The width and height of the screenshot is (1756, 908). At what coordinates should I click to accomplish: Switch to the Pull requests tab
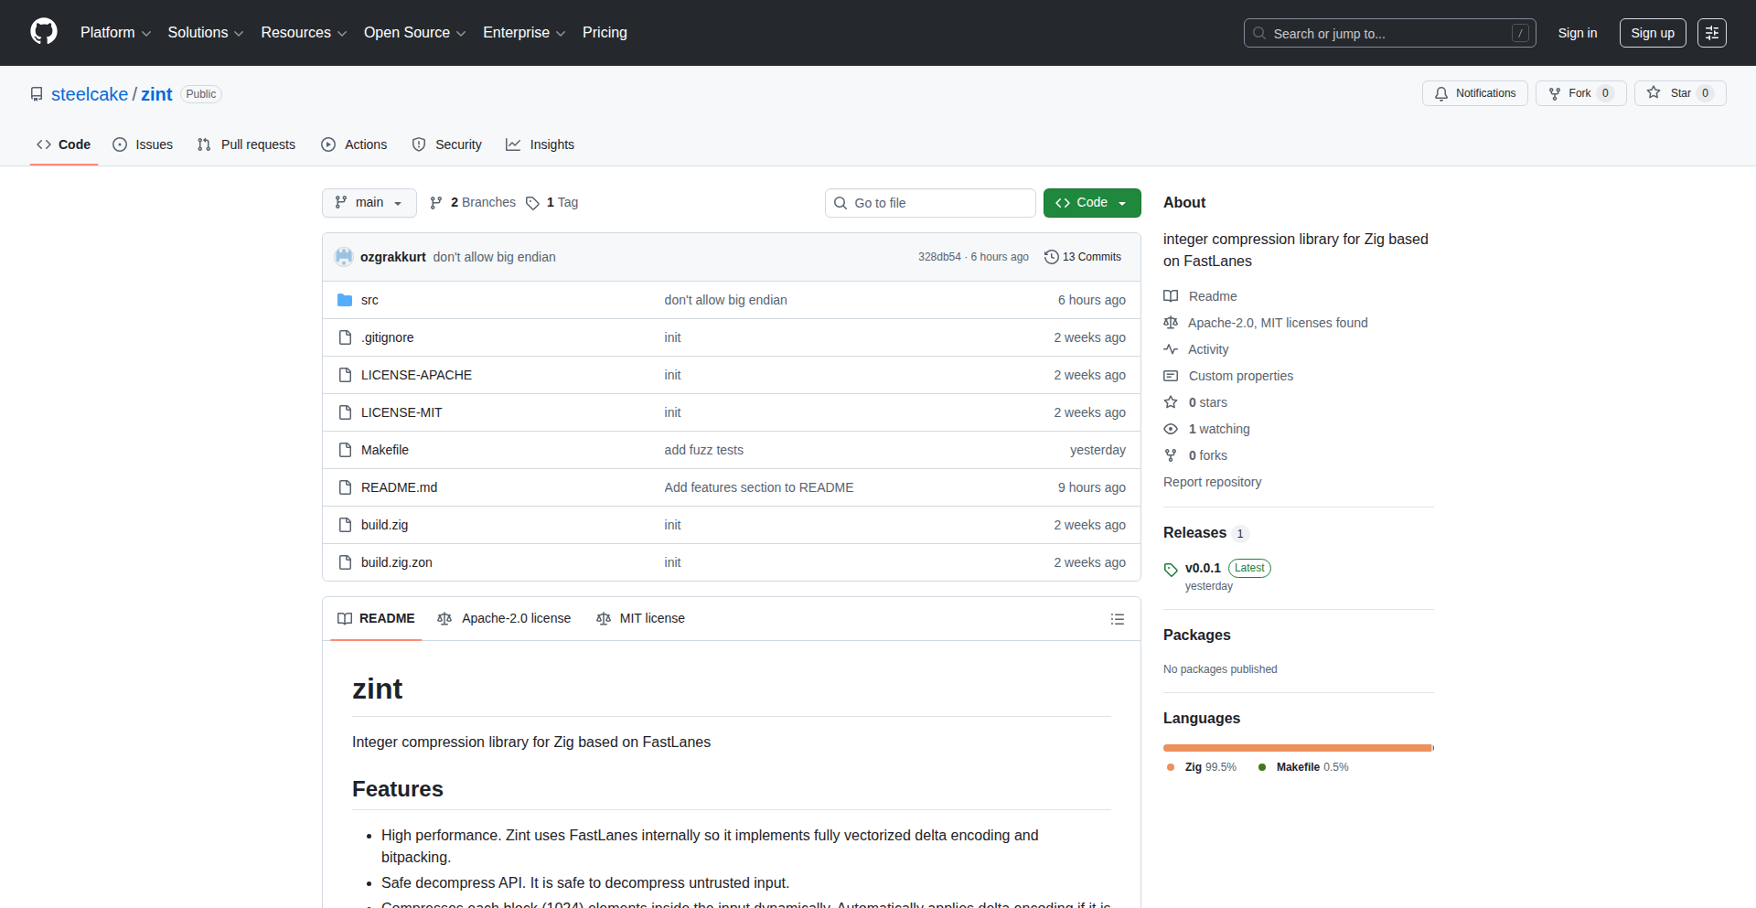point(247,144)
